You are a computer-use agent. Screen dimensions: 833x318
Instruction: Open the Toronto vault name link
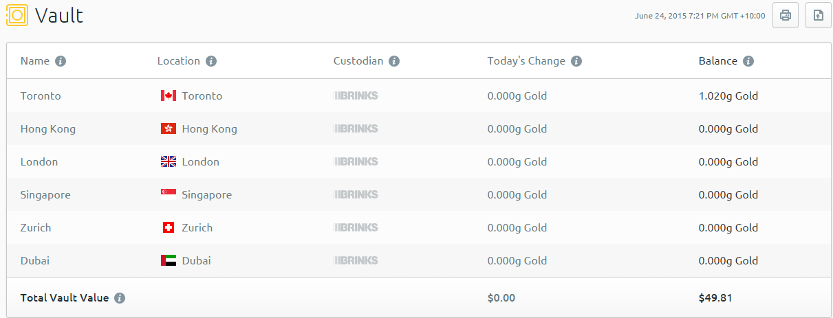(41, 95)
